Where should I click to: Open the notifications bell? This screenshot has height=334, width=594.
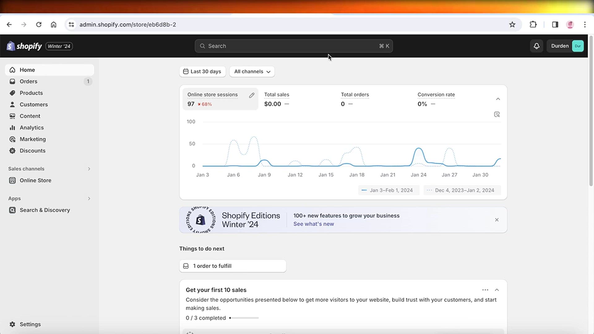tap(536, 46)
